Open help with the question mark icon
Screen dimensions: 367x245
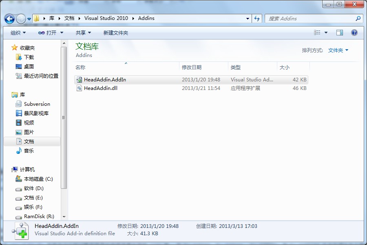click(354, 33)
